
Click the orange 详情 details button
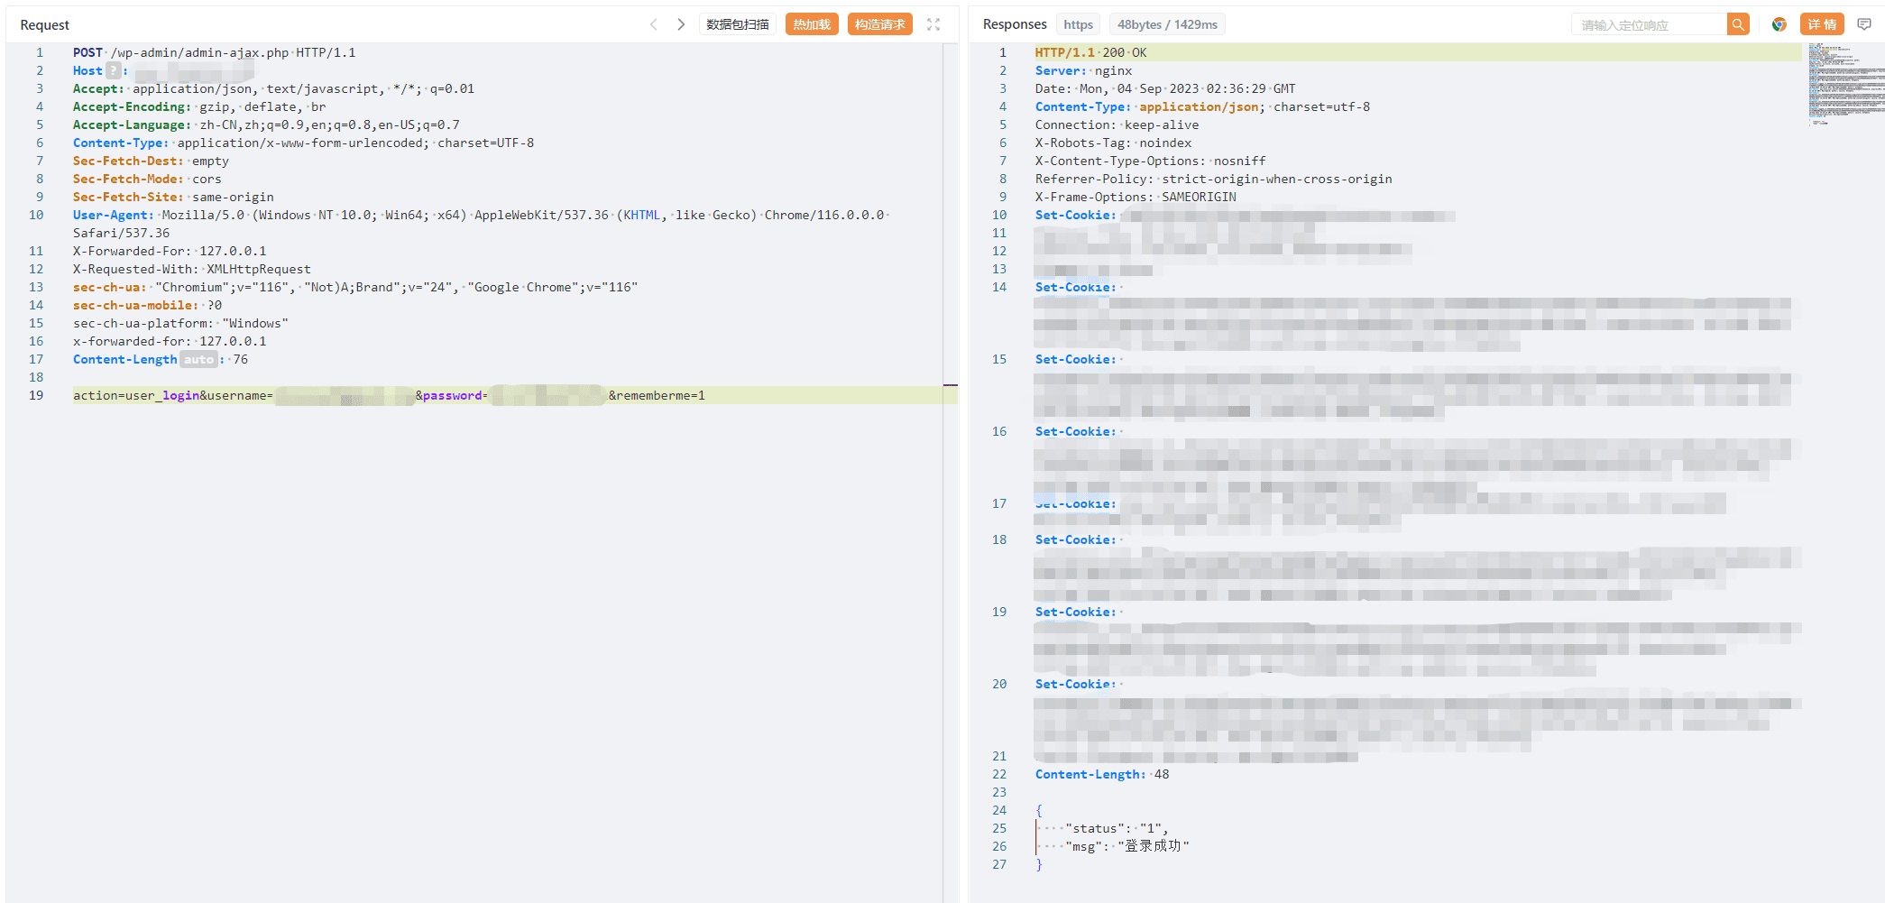[x=1822, y=24]
